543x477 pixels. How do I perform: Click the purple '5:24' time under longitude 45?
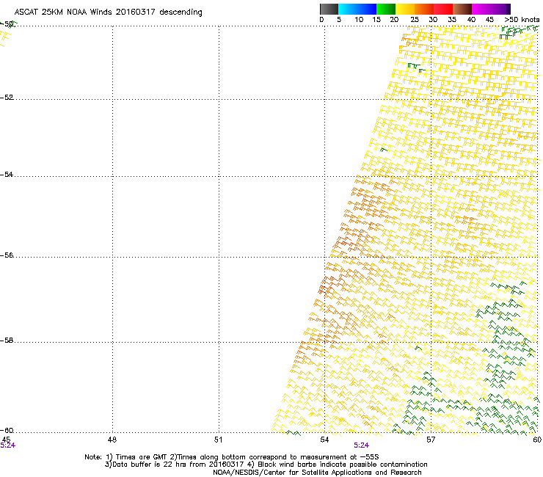pos(7,445)
